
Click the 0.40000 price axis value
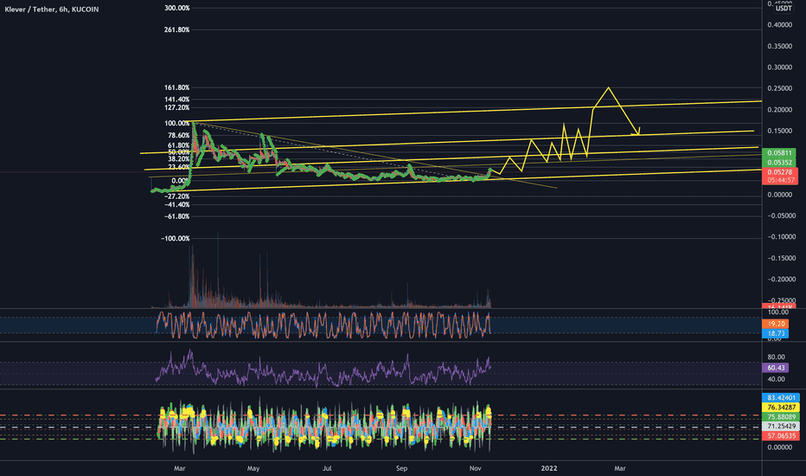coord(779,25)
